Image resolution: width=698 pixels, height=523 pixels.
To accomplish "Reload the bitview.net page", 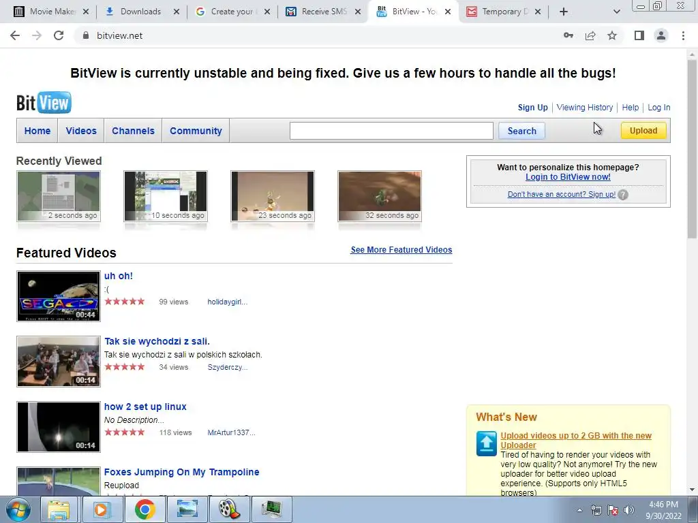I will point(59,35).
